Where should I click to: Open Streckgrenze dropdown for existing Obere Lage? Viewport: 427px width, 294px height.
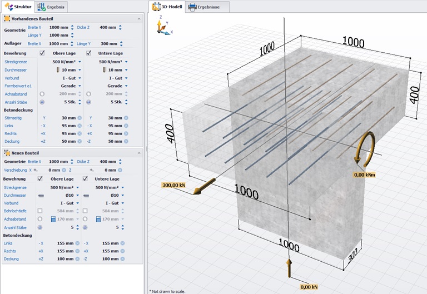coord(80,62)
